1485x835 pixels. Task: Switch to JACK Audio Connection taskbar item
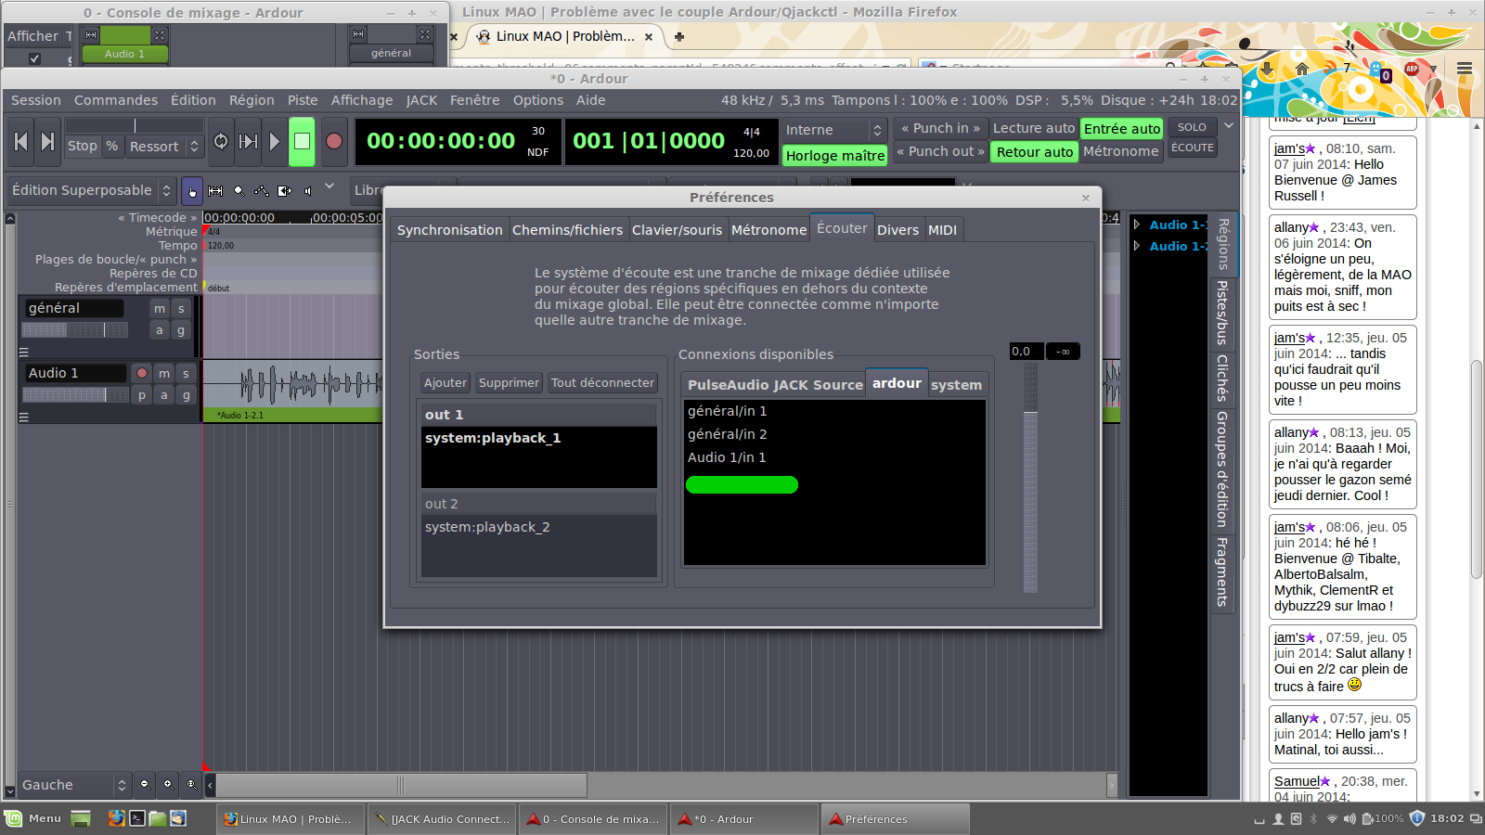(x=442, y=819)
